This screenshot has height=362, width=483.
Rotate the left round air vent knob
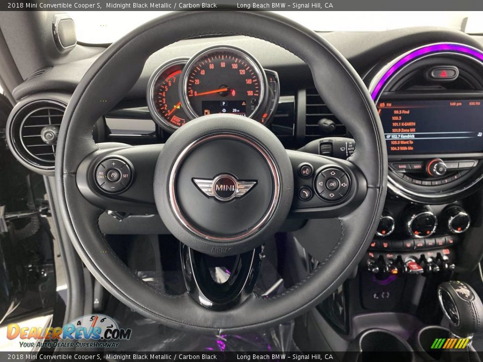49,135
